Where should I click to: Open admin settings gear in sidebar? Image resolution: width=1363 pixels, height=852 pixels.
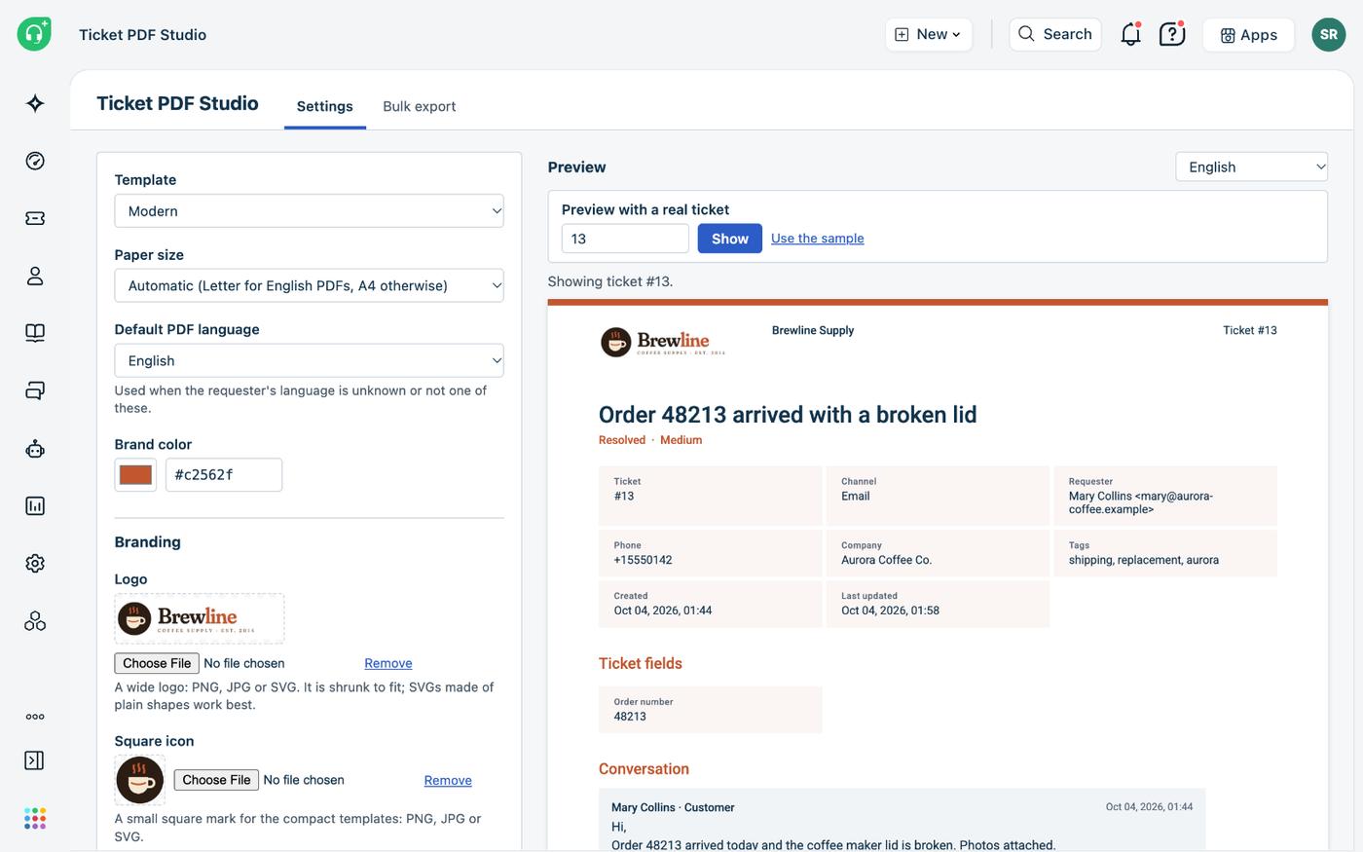click(x=35, y=563)
